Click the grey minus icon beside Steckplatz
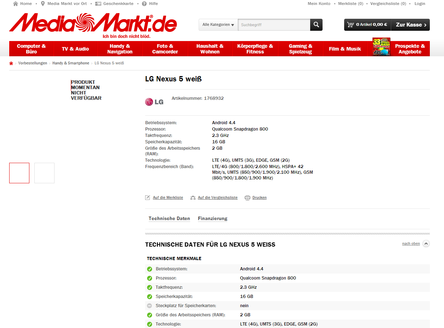444x328 pixels. (149, 306)
